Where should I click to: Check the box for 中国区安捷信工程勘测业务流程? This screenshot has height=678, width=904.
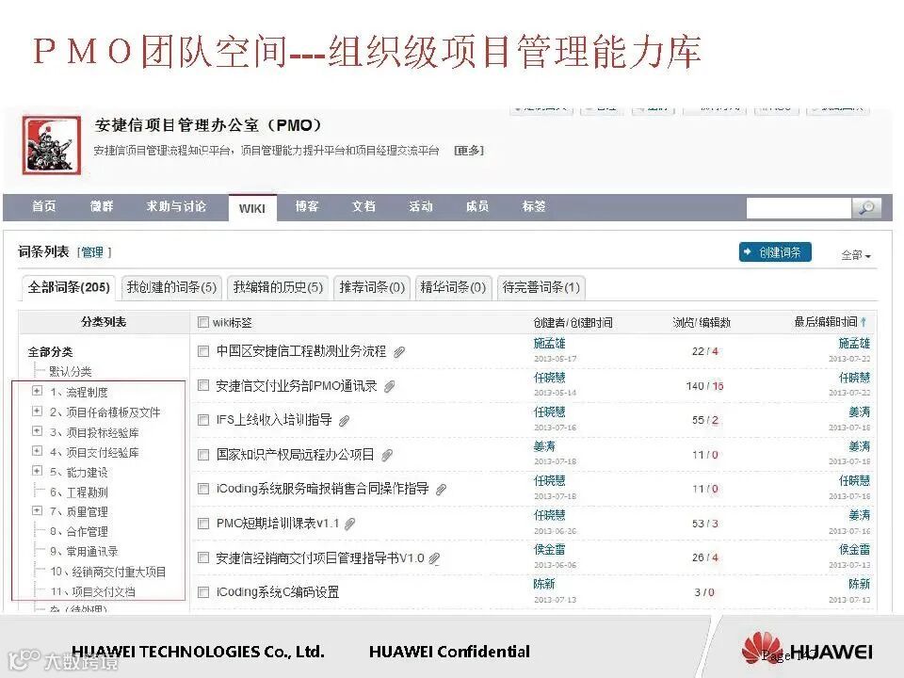click(203, 351)
